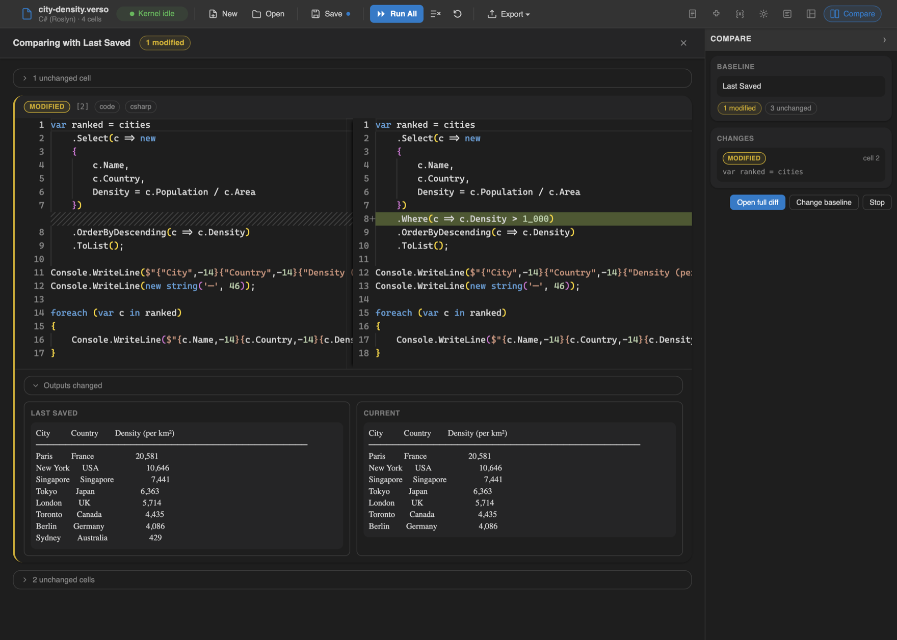Click the MODIFIED badge on the cell header

tap(47, 106)
